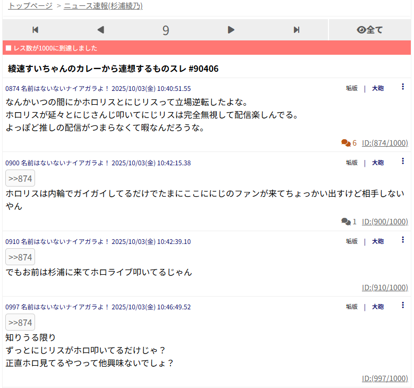Show all posts with 全て button
Image resolution: width=414 pixels, height=388 pixels.
point(370,30)
